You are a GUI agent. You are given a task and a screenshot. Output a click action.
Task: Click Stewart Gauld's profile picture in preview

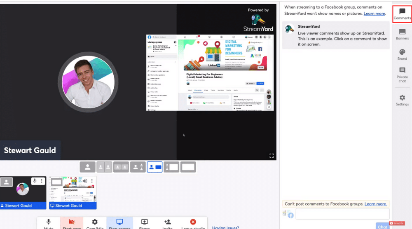click(88, 82)
